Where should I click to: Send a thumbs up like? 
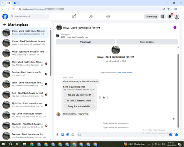tap(176, 135)
